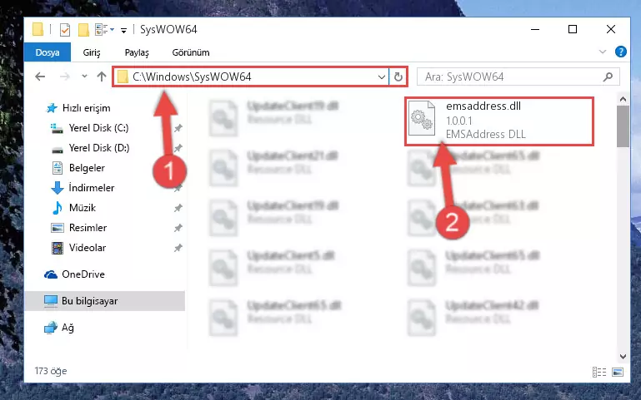Open Yerel Disk (C:) in sidebar
The image size is (641, 400).
(98, 128)
